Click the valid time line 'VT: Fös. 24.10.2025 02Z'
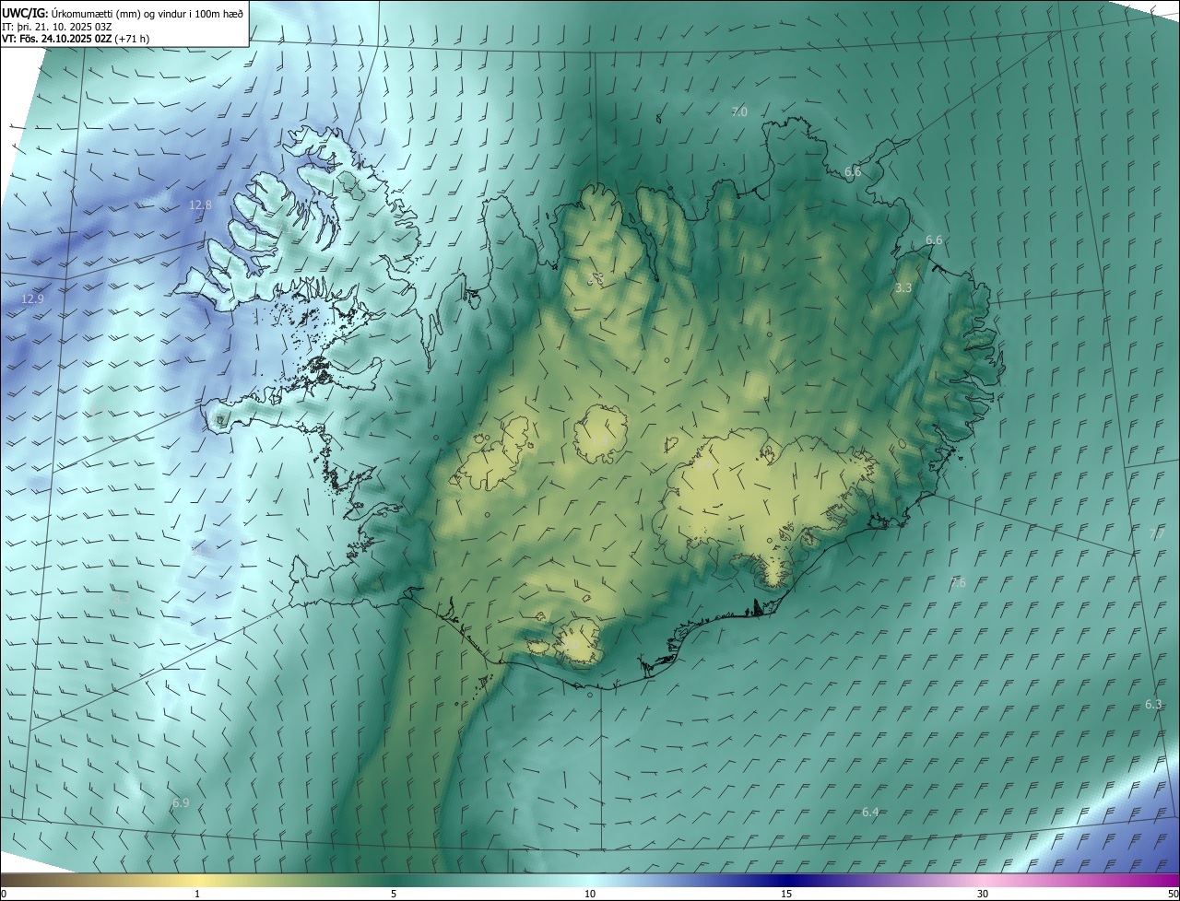This screenshot has height=901, width=1180. pyautogui.click(x=56, y=39)
